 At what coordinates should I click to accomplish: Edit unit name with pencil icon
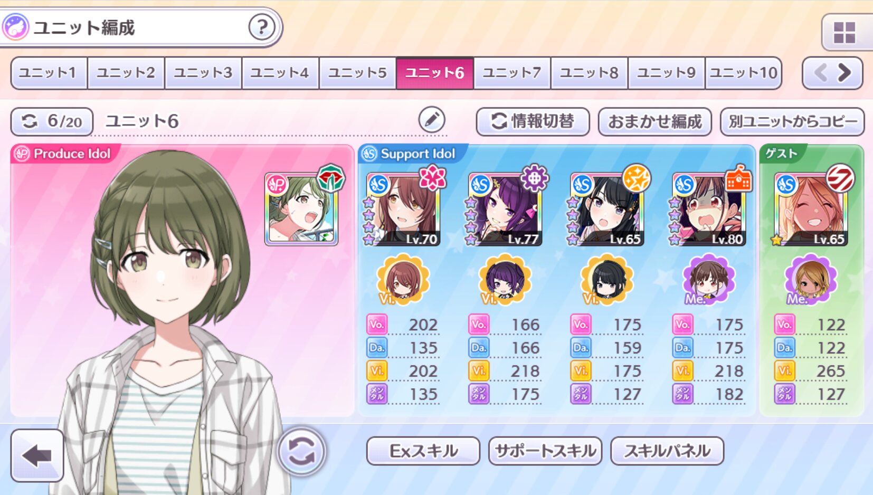tap(432, 120)
